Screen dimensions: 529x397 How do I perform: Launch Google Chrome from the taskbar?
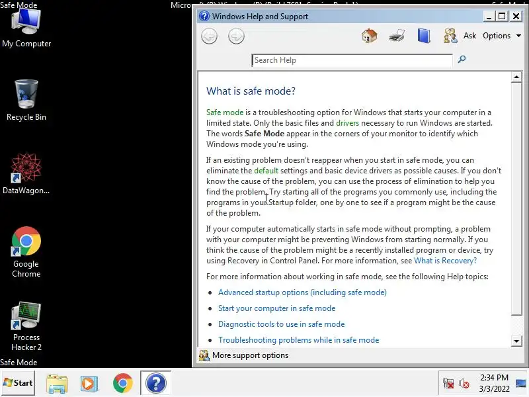pos(123,383)
